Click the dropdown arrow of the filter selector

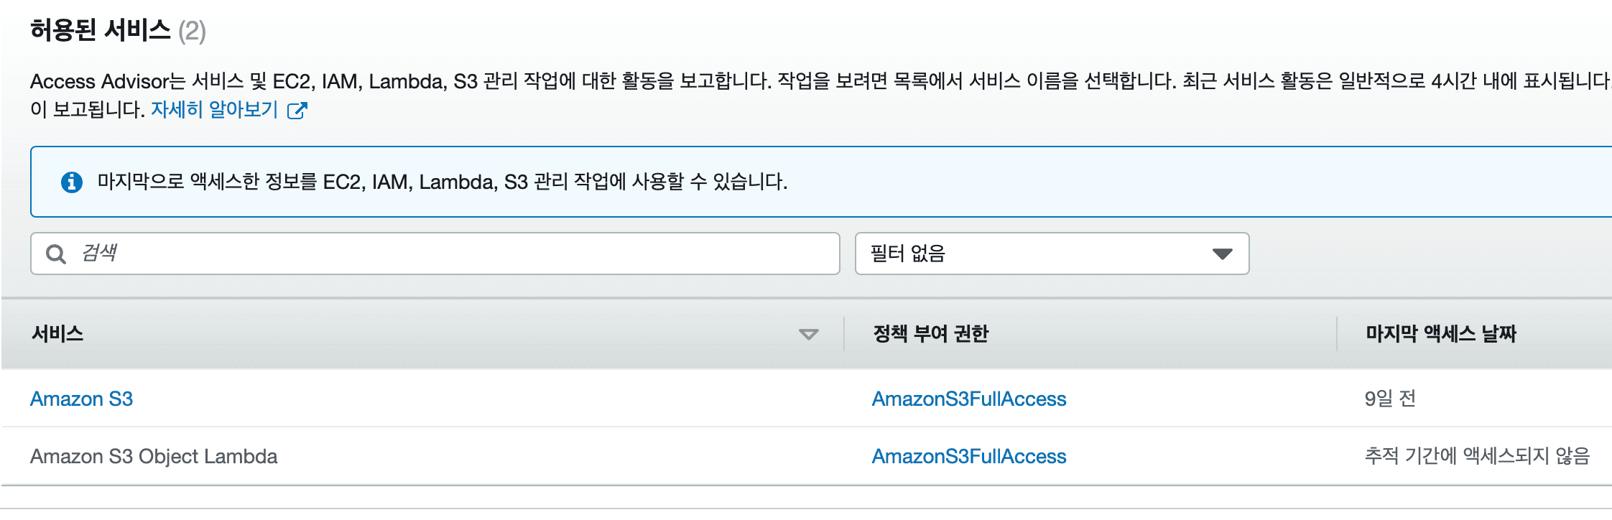point(1223,254)
